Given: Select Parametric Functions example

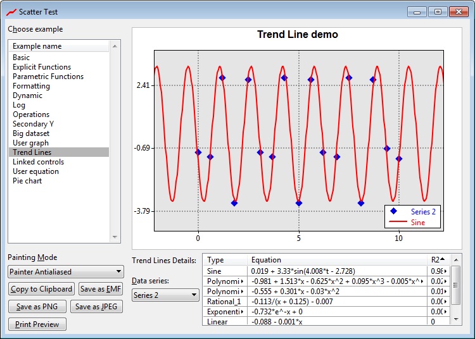Looking at the screenshot, I should (48, 77).
